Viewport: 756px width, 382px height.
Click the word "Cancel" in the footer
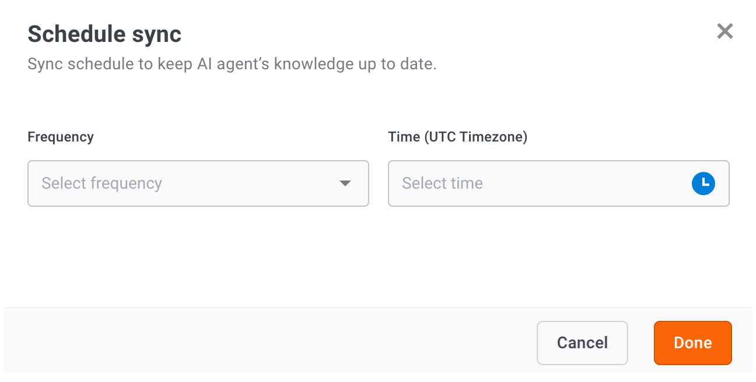click(x=582, y=343)
